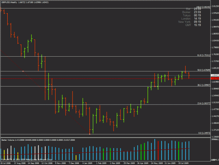
Task: Click the 1.40640 price axis label
Action: pyautogui.click(x=215, y=123)
